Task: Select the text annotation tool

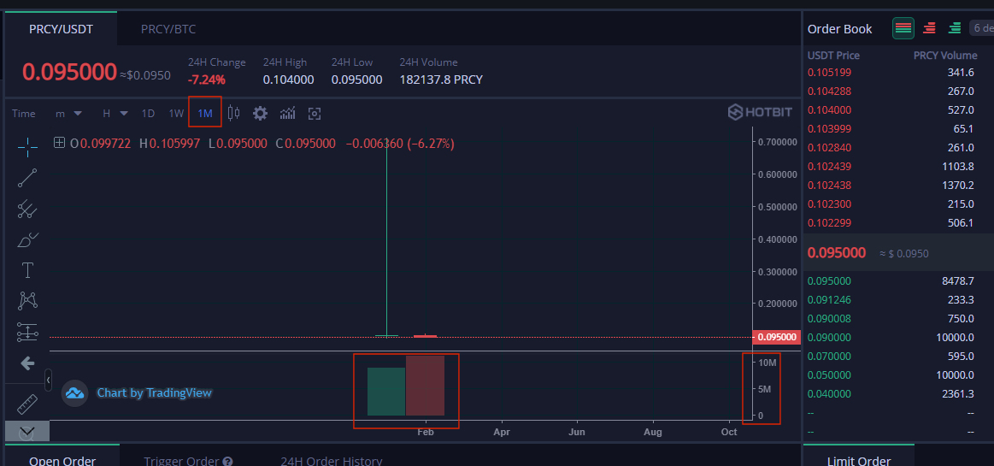Action: point(27,270)
